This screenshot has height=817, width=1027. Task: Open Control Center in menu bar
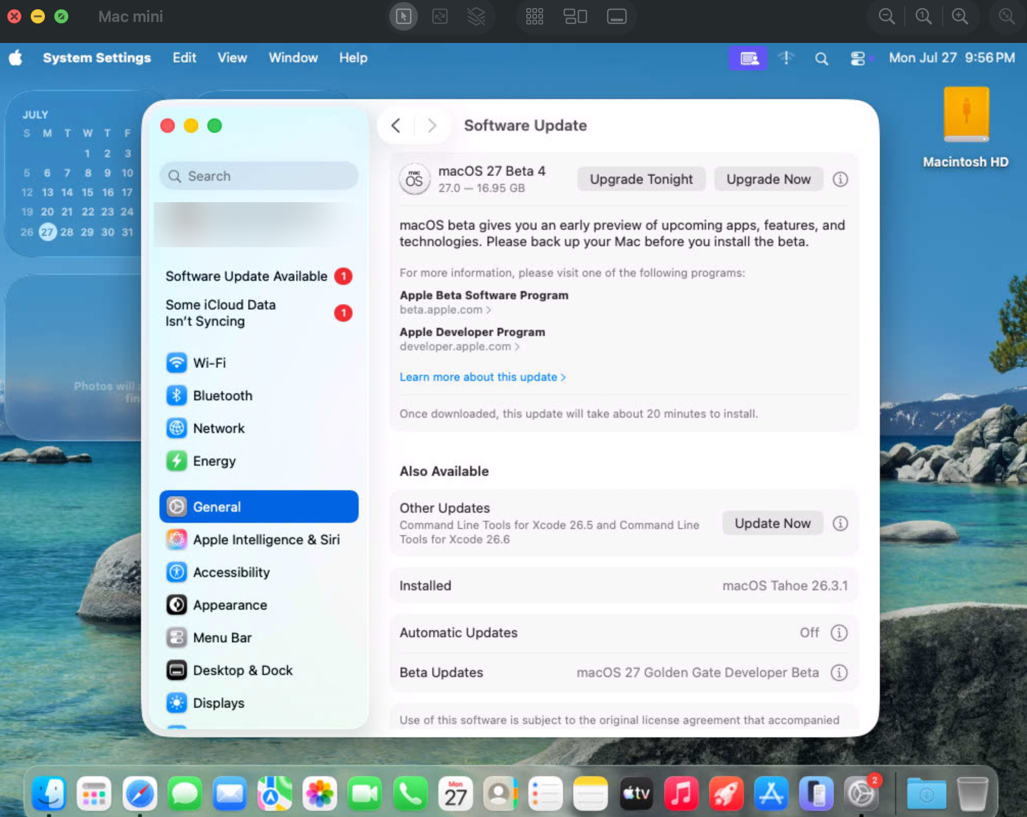pyautogui.click(x=858, y=59)
